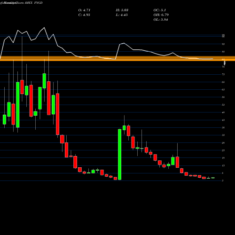Image resolution: width=235 pixels, height=235 pixels.
Task: Click the y-axis label '93'
Action: [x=223, y=44]
